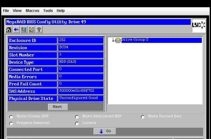Click the Exit door toolbar icon
This screenshot has width=211, height=139.
click(x=24, y=30)
